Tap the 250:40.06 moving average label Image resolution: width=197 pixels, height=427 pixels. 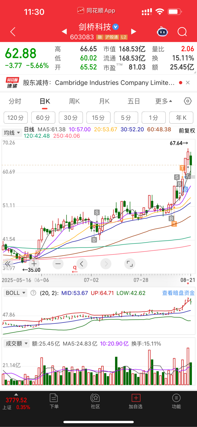click(67, 136)
